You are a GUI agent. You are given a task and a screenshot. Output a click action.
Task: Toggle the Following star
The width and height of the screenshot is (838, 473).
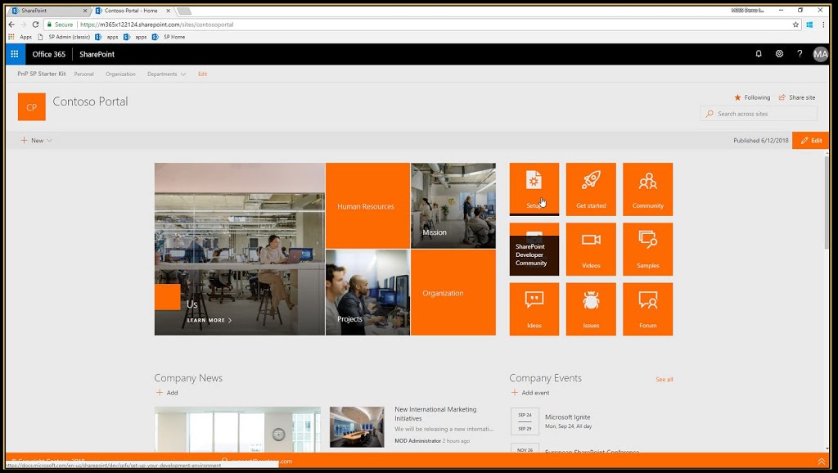(752, 97)
